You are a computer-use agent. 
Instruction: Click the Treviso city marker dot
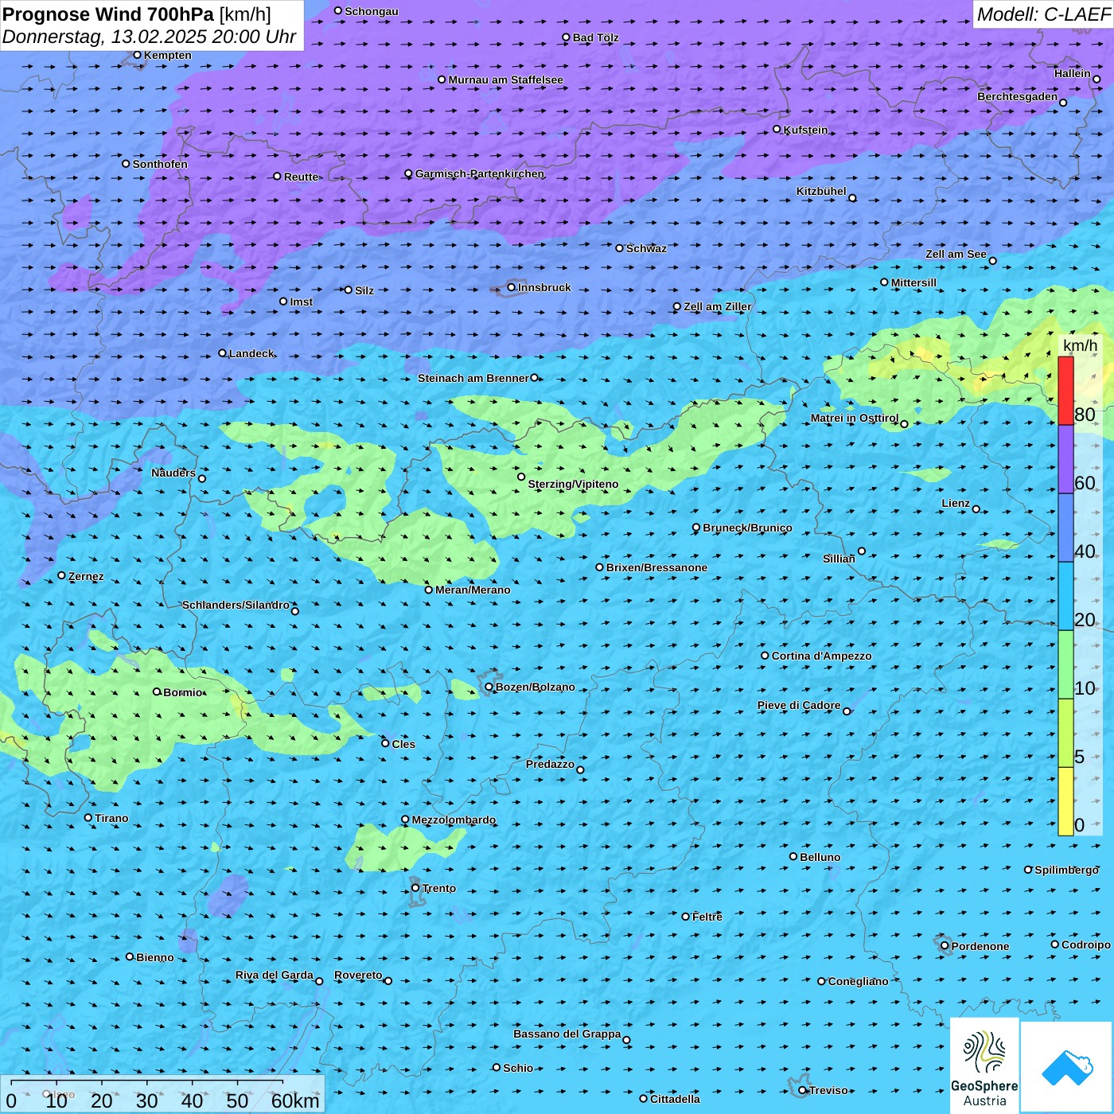coord(803,1090)
